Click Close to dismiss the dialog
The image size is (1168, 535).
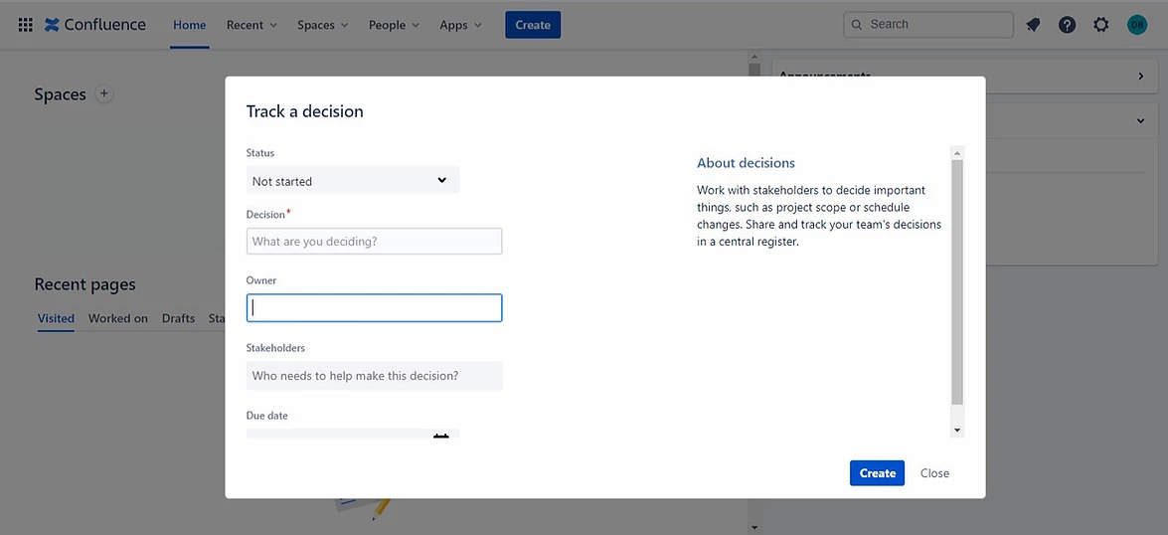point(934,473)
